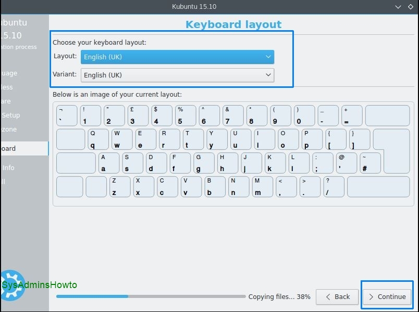
Task: Click the file copying progress bar
Action: click(151, 296)
